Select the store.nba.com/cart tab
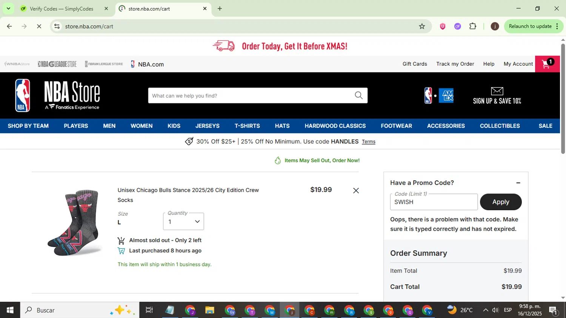The height and width of the screenshot is (318, 566). pos(163,9)
